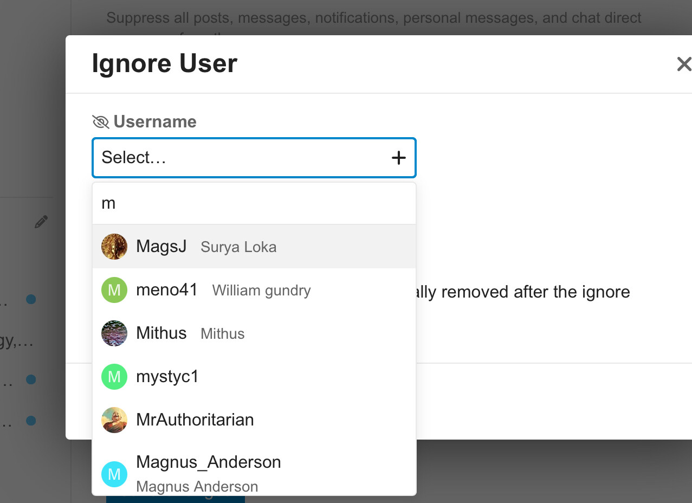692x503 pixels.
Task: Click the crossed-out eye icon beside Username
Action: click(x=101, y=122)
